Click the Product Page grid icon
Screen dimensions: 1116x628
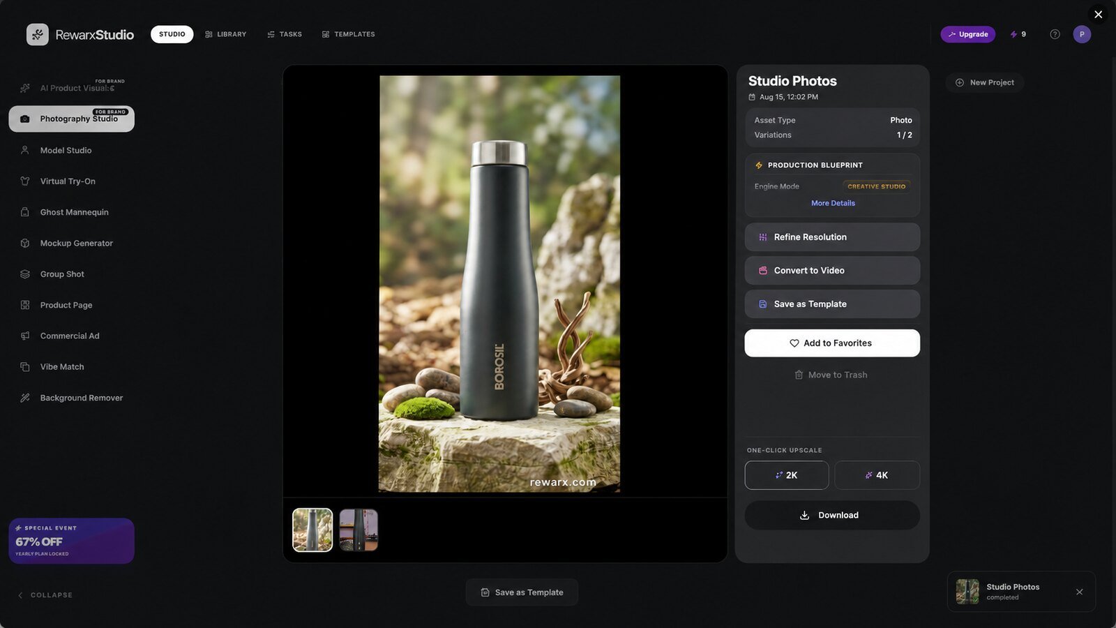point(25,305)
